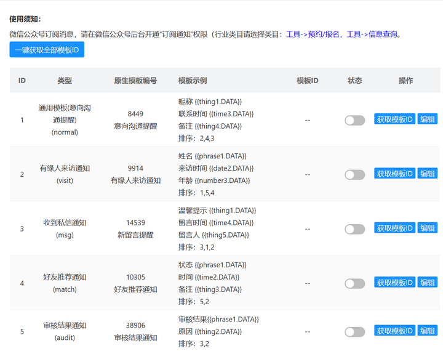
Task: Edit the 收到私信通知 (msg) row
Action: (428, 228)
